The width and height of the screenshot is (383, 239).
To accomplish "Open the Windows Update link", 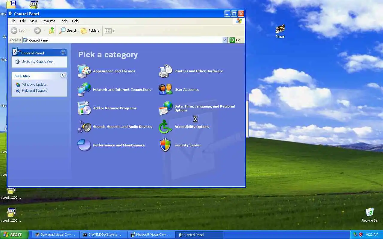I will pyautogui.click(x=34, y=85).
